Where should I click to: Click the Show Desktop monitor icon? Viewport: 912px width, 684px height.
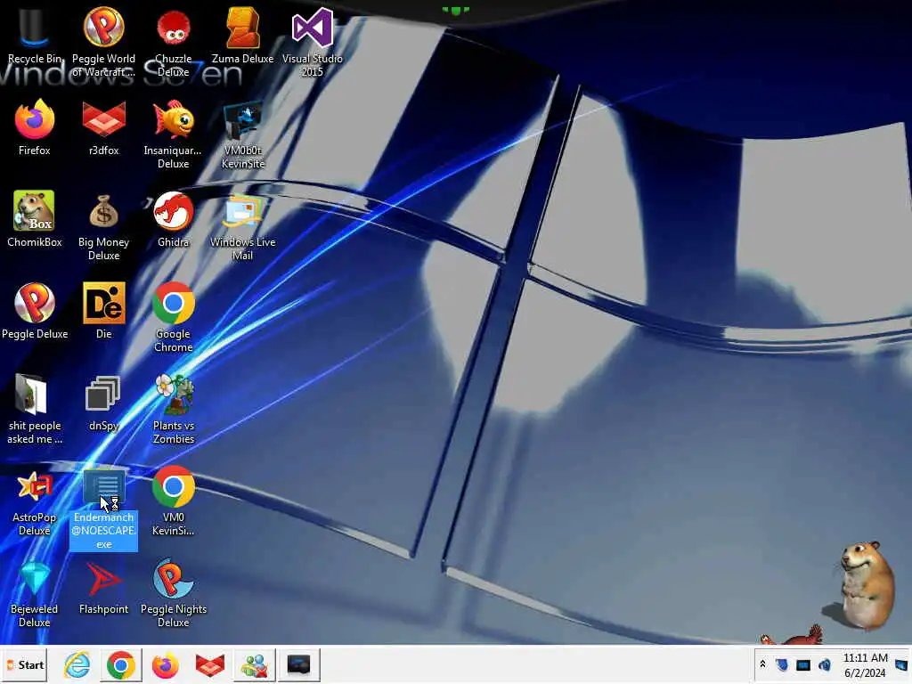pos(901,664)
